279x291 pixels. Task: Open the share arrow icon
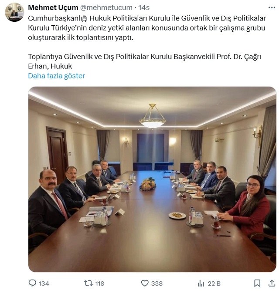272,283
